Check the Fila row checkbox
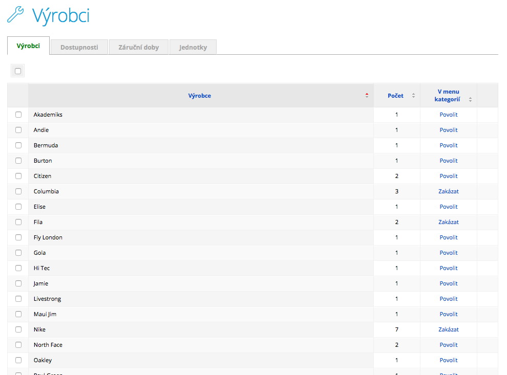This screenshot has height=375, width=507. [x=18, y=222]
